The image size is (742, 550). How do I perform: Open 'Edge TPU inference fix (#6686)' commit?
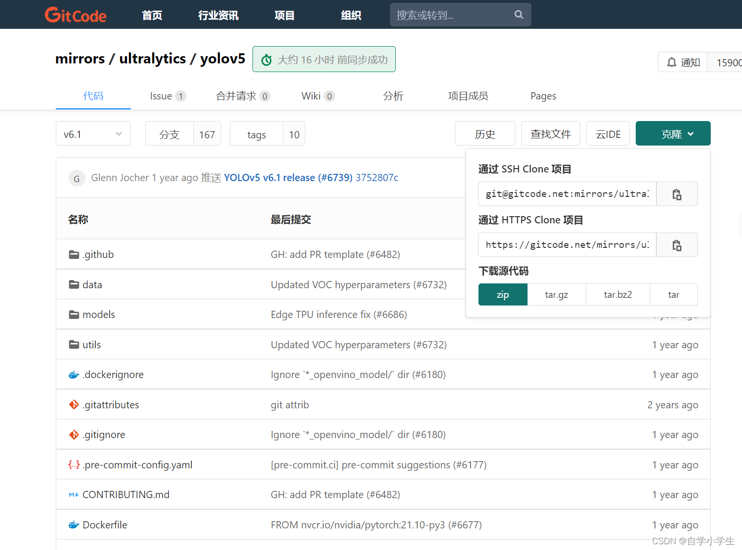(339, 315)
